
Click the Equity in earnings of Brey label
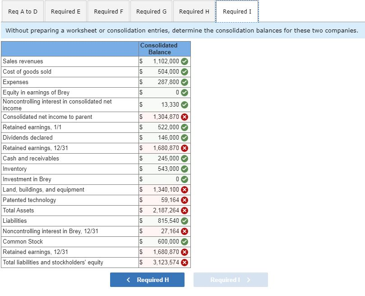[x=36, y=93]
